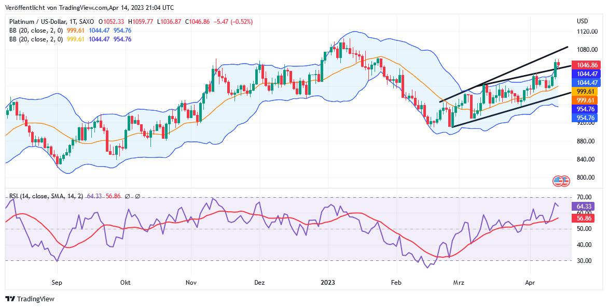This screenshot has height=308, width=608.
Task: Click the SAXO exchange name in title
Action: point(88,22)
